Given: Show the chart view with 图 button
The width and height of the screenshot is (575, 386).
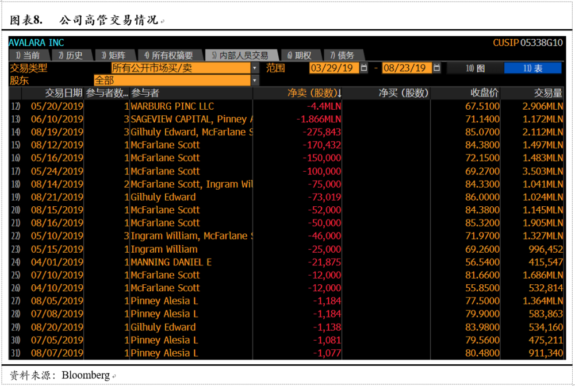Looking at the screenshot, I should [475, 68].
